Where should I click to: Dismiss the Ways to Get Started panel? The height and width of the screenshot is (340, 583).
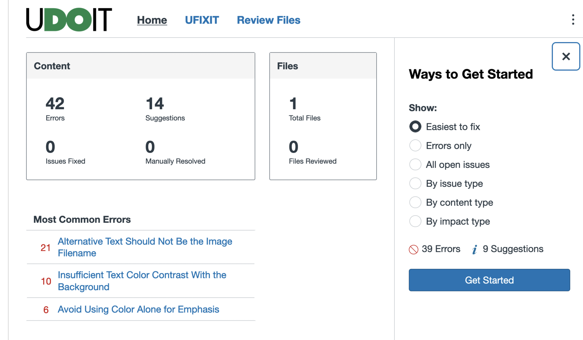pyautogui.click(x=566, y=56)
